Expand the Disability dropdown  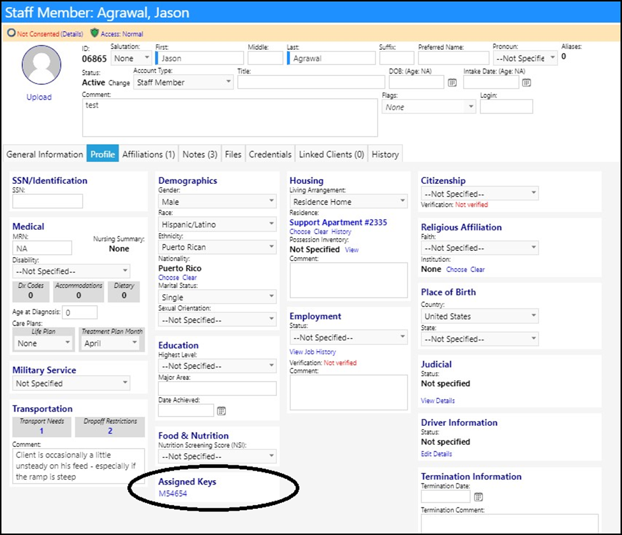point(71,271)
